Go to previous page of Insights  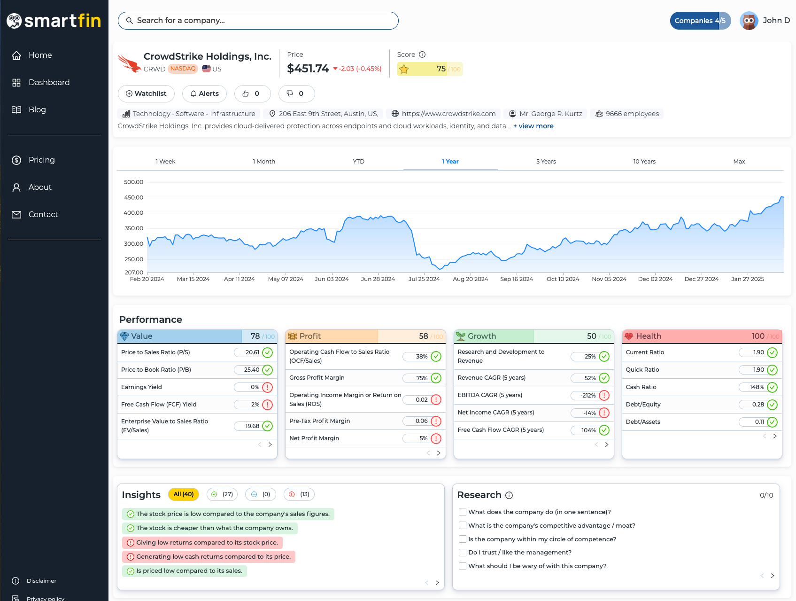(x=427, y=583)
